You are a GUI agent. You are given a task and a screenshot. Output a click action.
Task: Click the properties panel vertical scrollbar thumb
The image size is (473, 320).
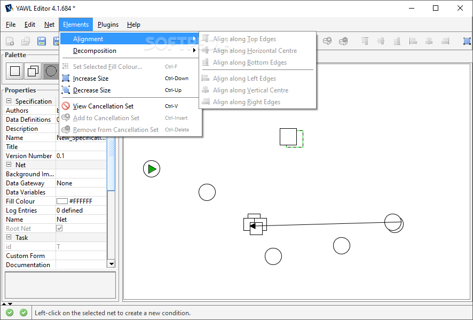(x=112, y=165)
